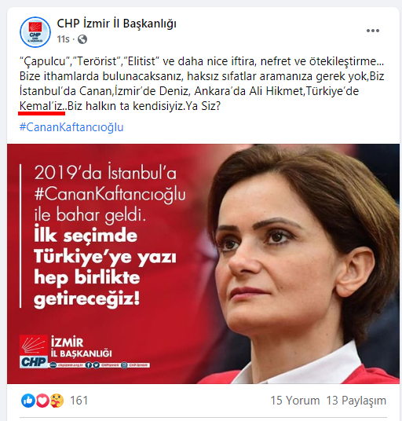Show the 161 reactions list
Screen dimensions: 402x421
[x=79, y=401]
